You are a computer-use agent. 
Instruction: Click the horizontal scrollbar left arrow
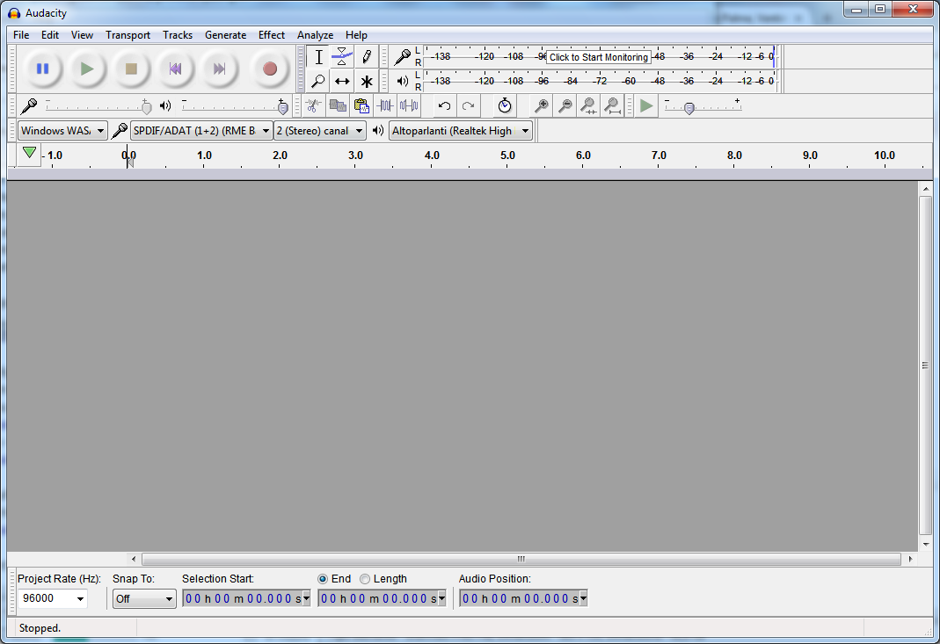tap(133, 559)
